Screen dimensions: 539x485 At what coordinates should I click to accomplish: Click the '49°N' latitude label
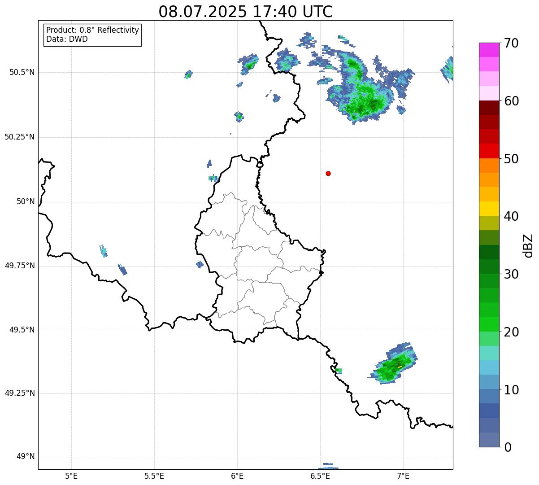point(26,457)
